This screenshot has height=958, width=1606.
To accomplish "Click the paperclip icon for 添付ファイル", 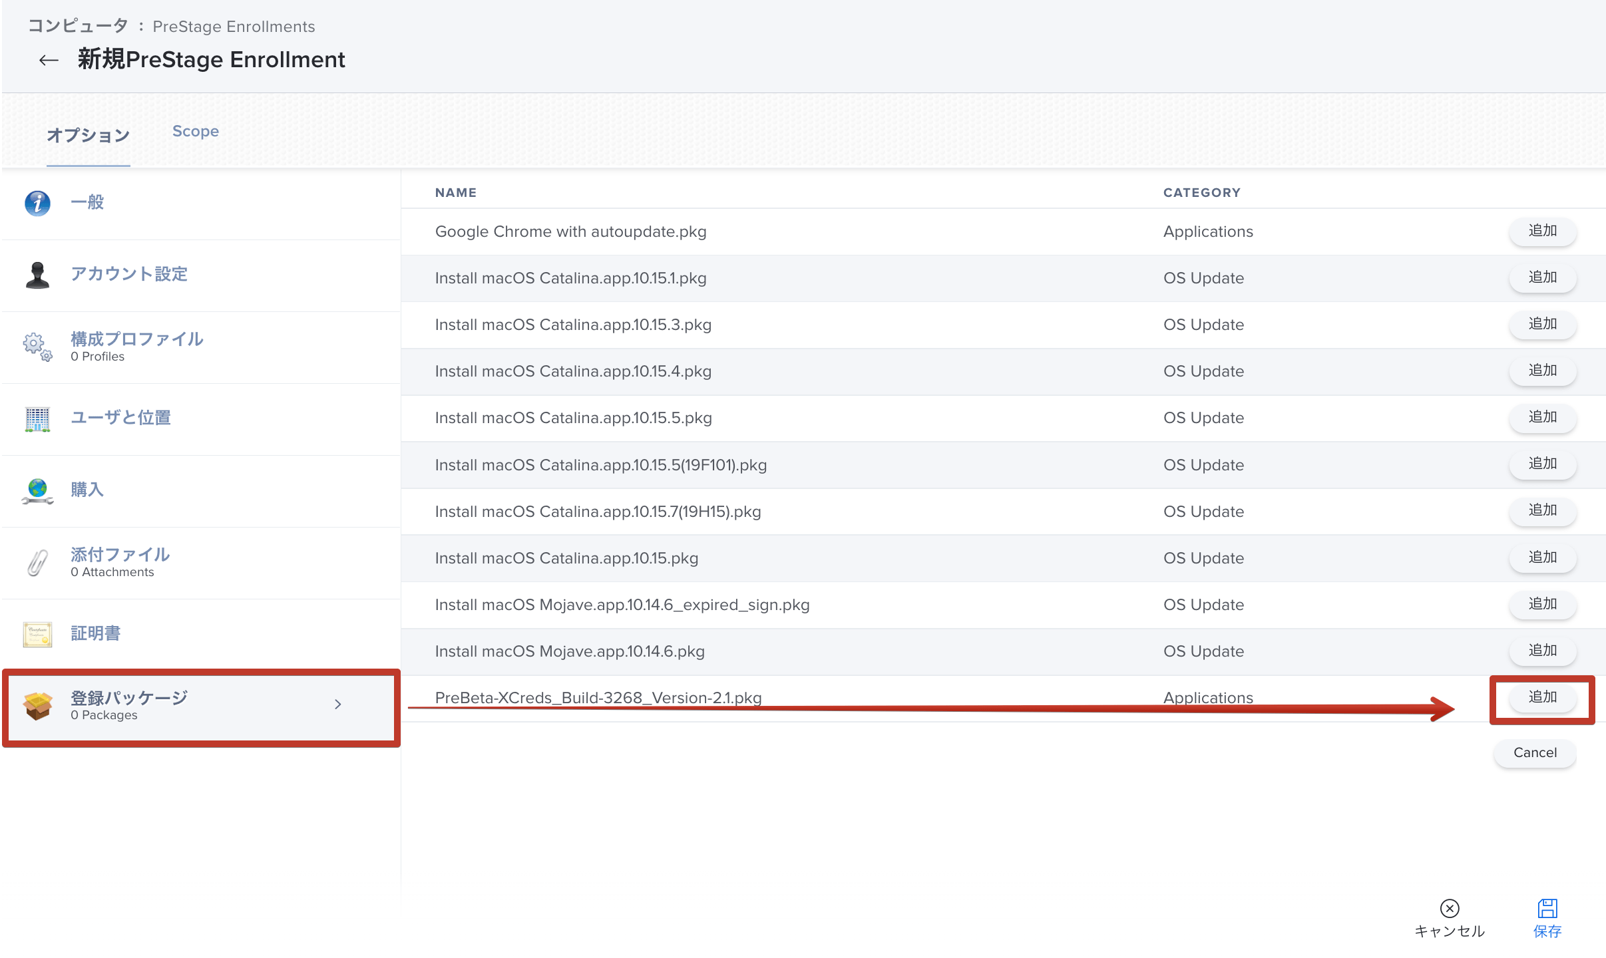I will click(37, 563).
